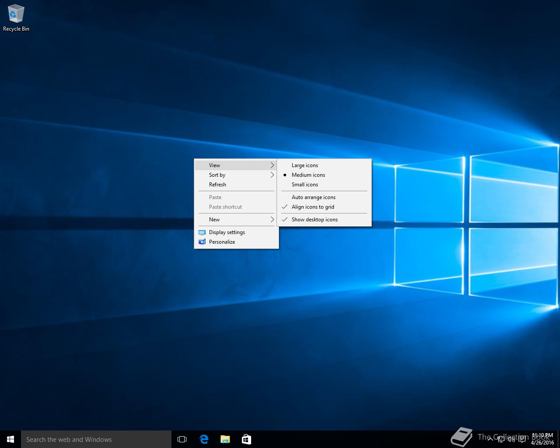Click the Search the web and Windows box
Viewport: 560px width, 448px height.
96,439
